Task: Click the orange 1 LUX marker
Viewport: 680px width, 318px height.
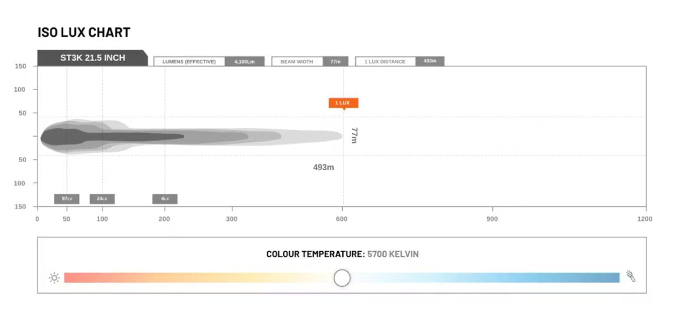Action: 343,103
